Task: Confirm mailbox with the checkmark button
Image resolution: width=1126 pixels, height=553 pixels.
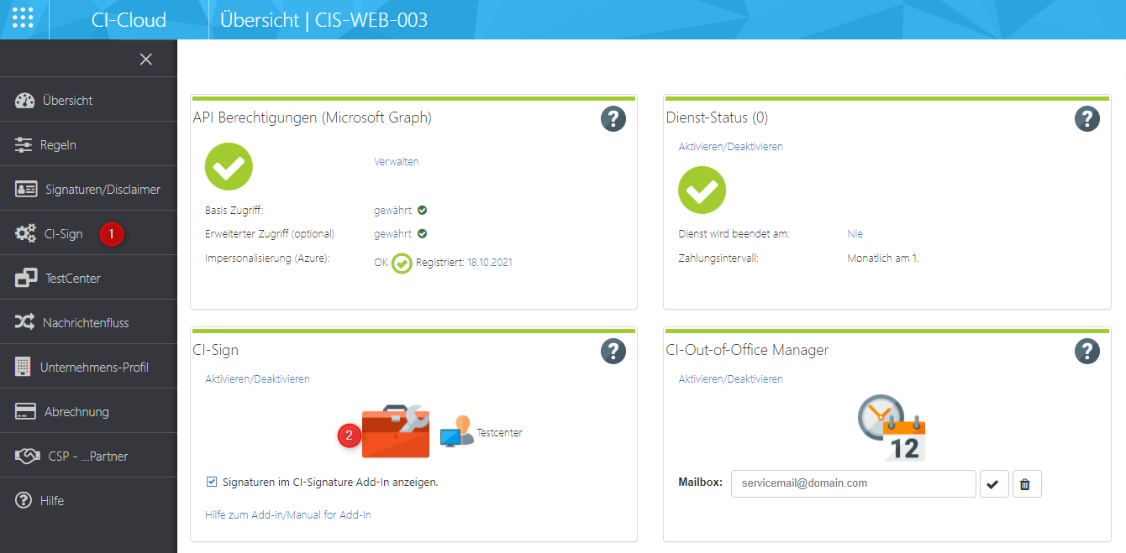Action: coord(994,483)
